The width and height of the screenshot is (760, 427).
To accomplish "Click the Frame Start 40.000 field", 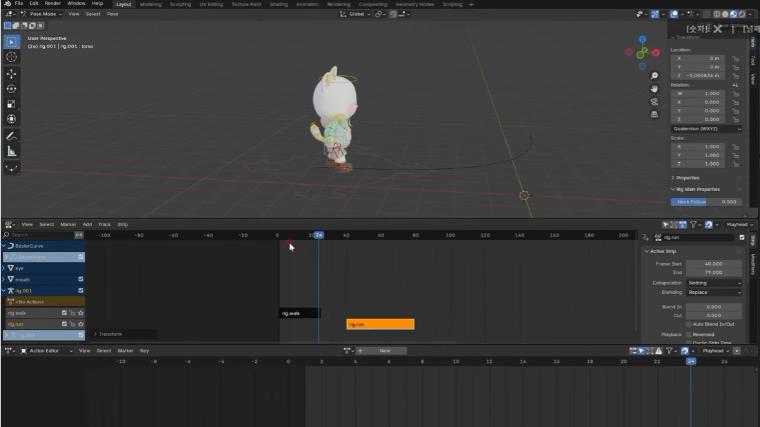I will pos(714,264).
